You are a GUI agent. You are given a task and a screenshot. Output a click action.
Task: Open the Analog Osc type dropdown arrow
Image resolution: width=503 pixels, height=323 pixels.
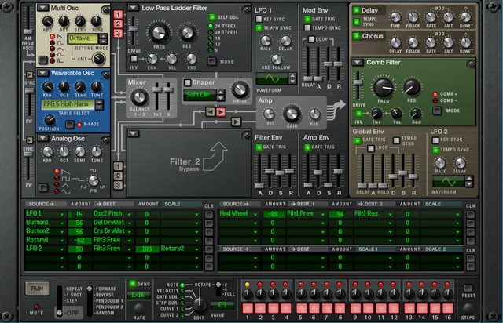pos(43,138)
